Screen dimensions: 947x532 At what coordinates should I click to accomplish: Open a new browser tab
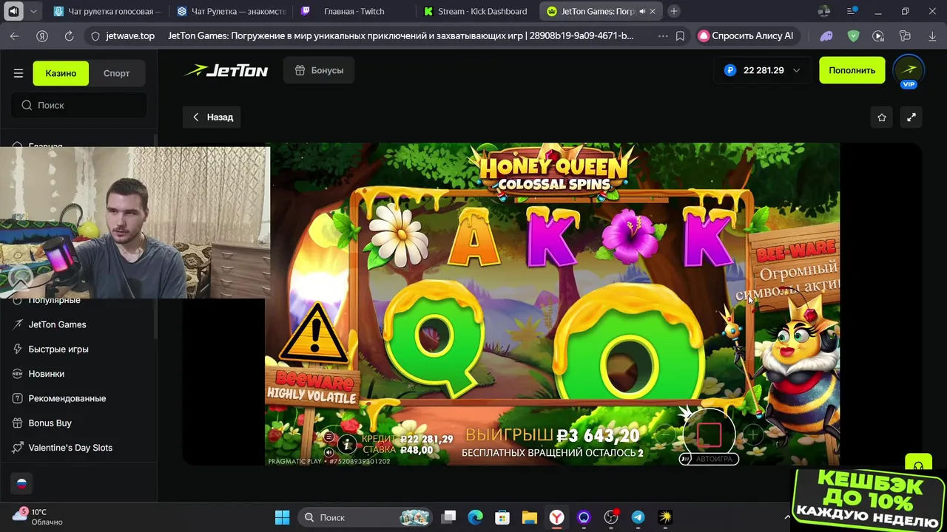674,11
